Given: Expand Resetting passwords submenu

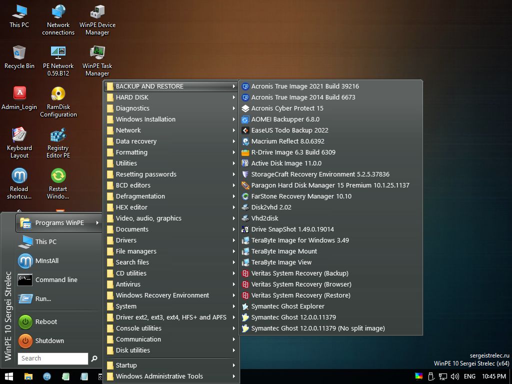Looking at the screenshot, I should 171,174.
